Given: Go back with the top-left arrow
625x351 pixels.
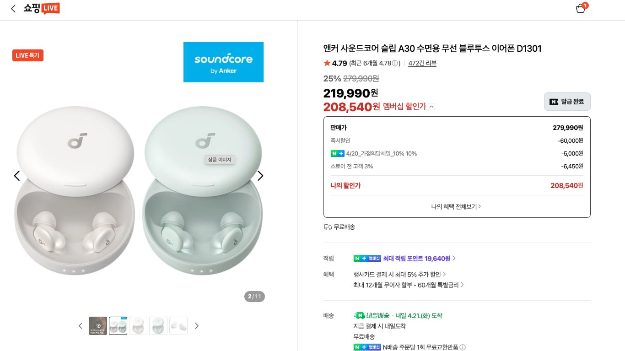Looking at the screenshot, I should point(13,9).
